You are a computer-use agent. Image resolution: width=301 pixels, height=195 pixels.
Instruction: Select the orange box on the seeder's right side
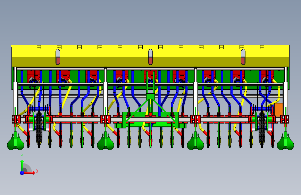pyautogui.click(x=278, y=110)
